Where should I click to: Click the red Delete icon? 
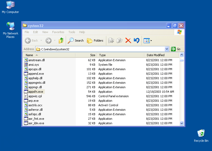[x=128, y=41]
